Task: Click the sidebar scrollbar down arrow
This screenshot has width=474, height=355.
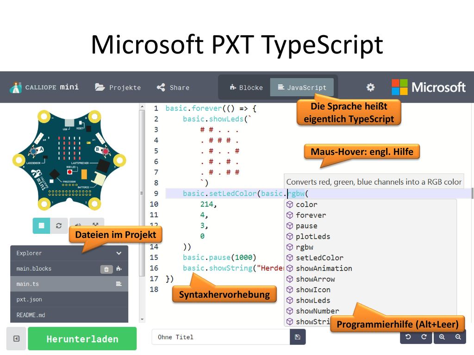Action: (142, 319)
